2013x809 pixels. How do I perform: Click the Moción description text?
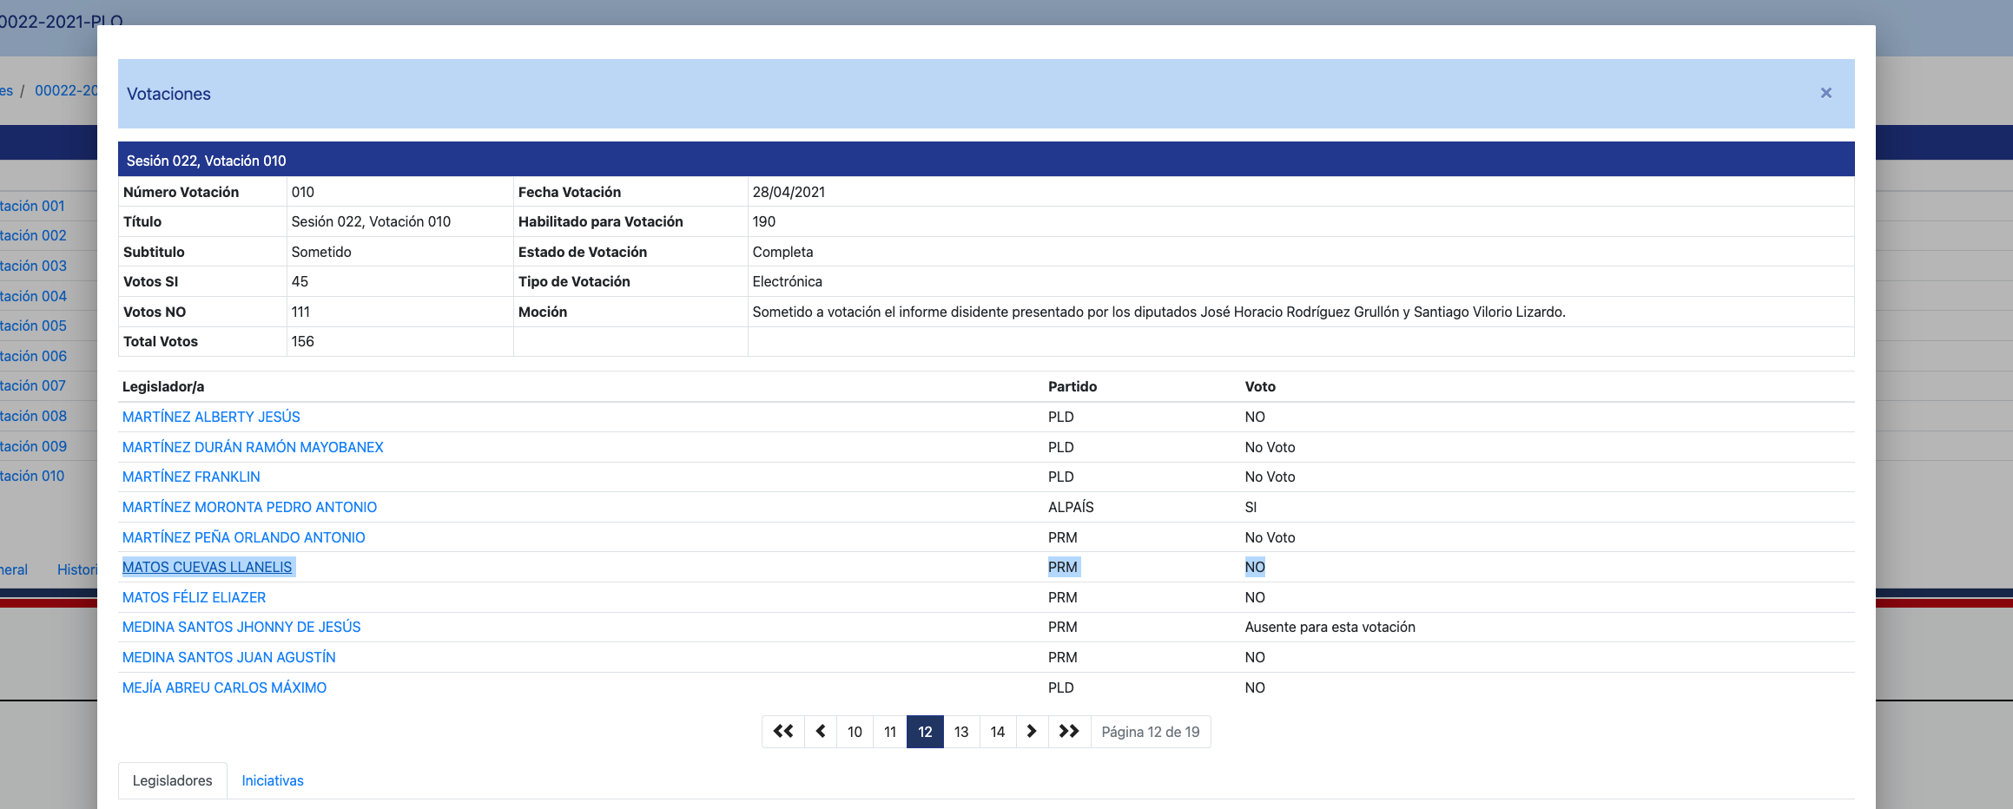click(1158, 312)
